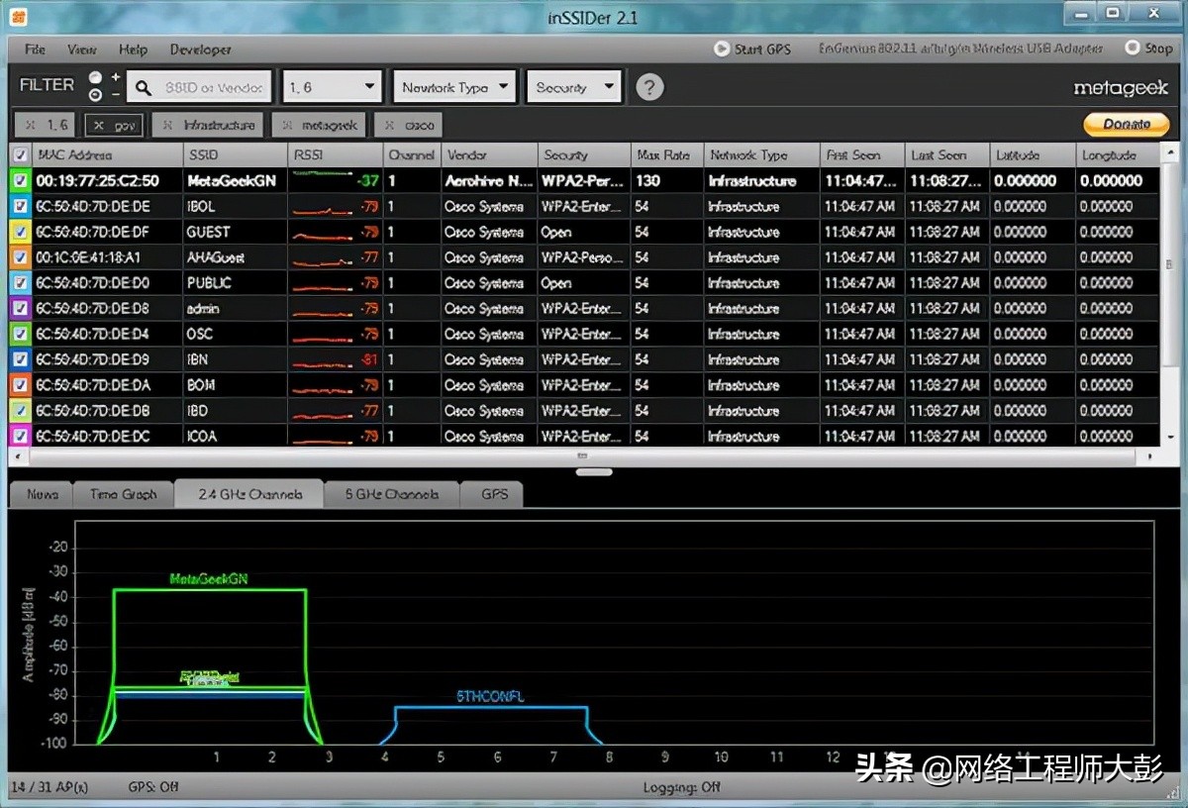This screenshot has width=1188, height=808.
Task: Sort by the RSSI column header
Action: pos(335,155)
